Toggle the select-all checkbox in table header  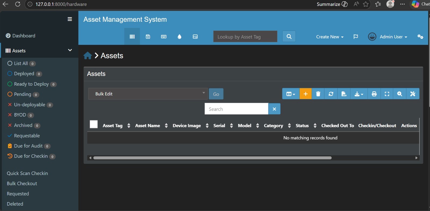pos(94,124)
